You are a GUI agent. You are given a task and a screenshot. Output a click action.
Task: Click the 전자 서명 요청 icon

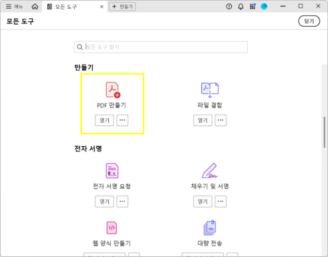[x=112, y=171]
